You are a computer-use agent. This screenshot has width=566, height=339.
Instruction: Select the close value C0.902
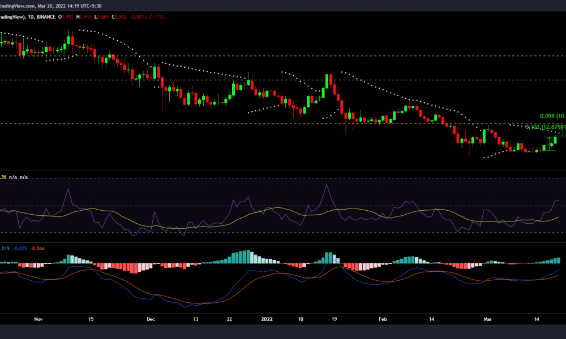(x=119, y=17)
